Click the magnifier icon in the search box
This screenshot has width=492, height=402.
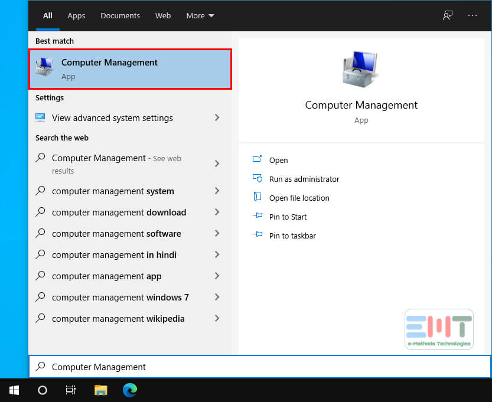pos(41,366)
